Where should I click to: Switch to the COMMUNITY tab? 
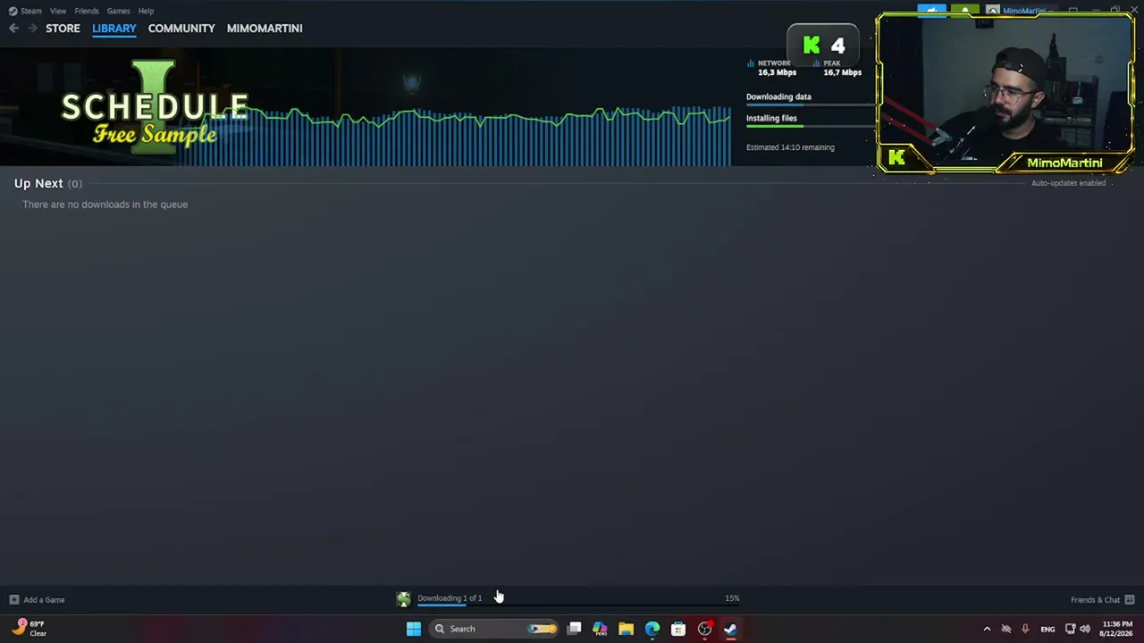(181, 29)
